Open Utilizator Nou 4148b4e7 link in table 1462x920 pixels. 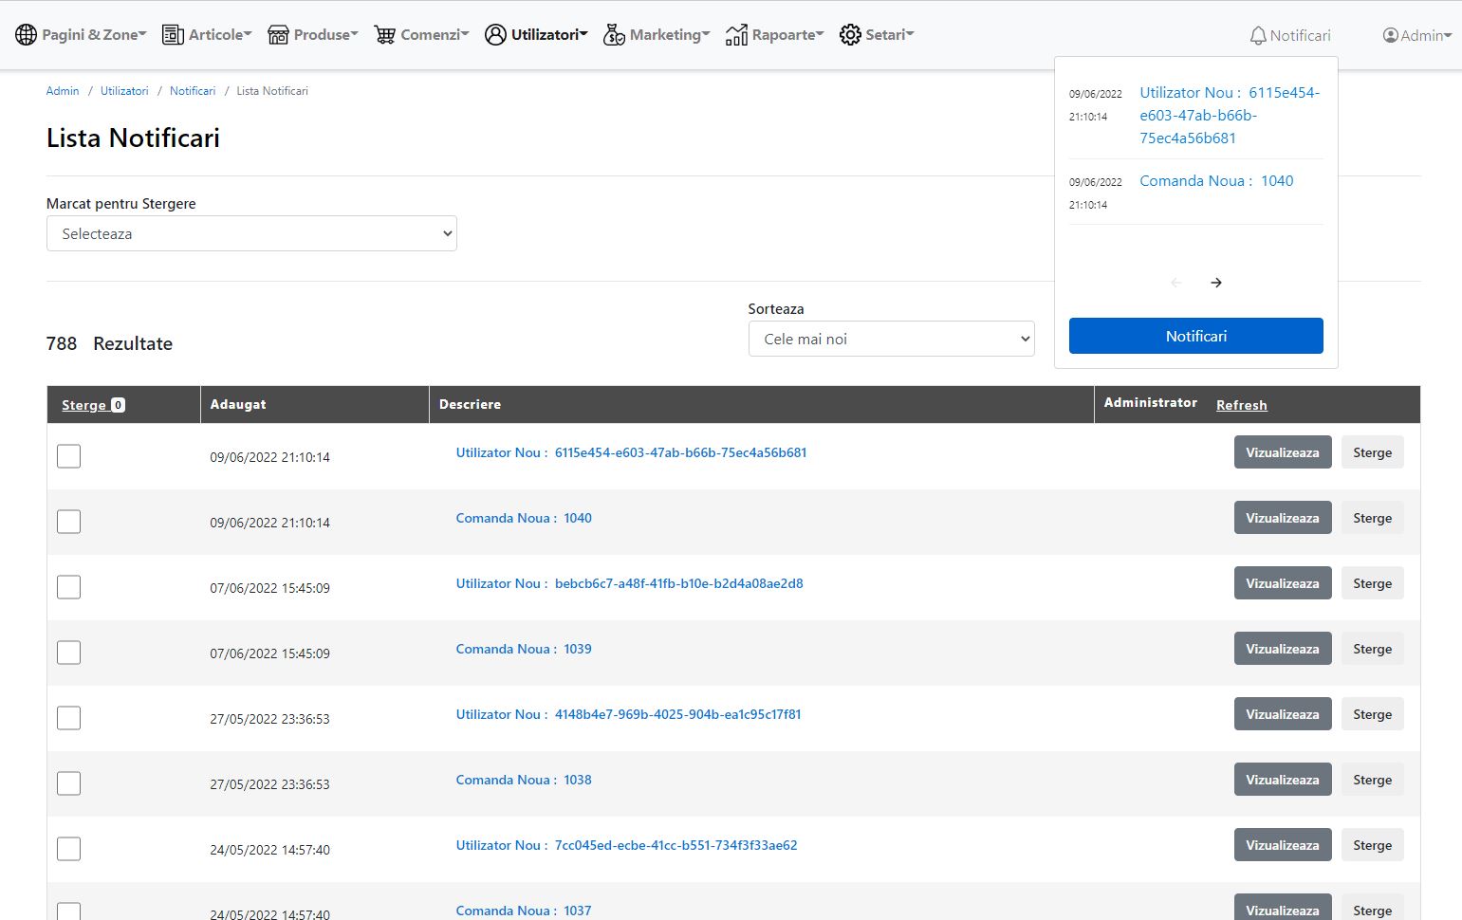click(x=628, y=714)
